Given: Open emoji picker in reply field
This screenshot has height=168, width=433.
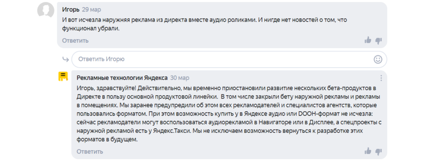Looking at the screenshot, I should click(x=378, y=59).
